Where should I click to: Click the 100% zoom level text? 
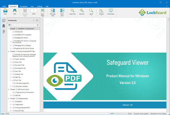pyautogui.click(x=130, y=114)
